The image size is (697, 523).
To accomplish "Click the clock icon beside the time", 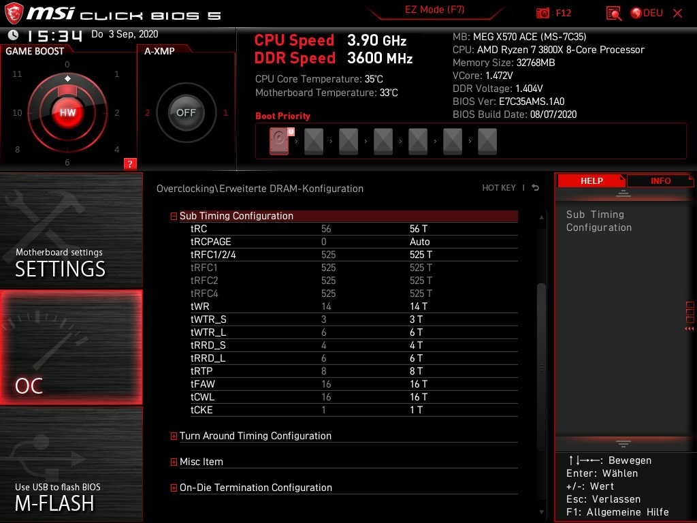I will (14, 34).
